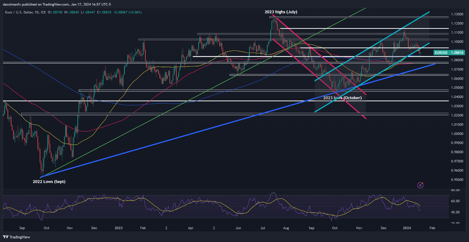Viewport: 469px width, 242px height.
Task: Click the RSI 20.00 scale label
Action: pos(455,223)
